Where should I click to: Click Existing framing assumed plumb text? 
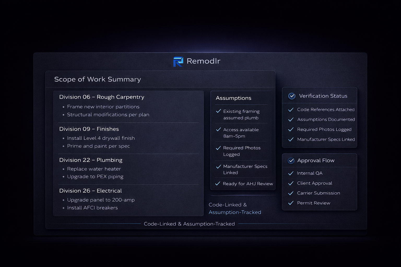pos(241,114)
